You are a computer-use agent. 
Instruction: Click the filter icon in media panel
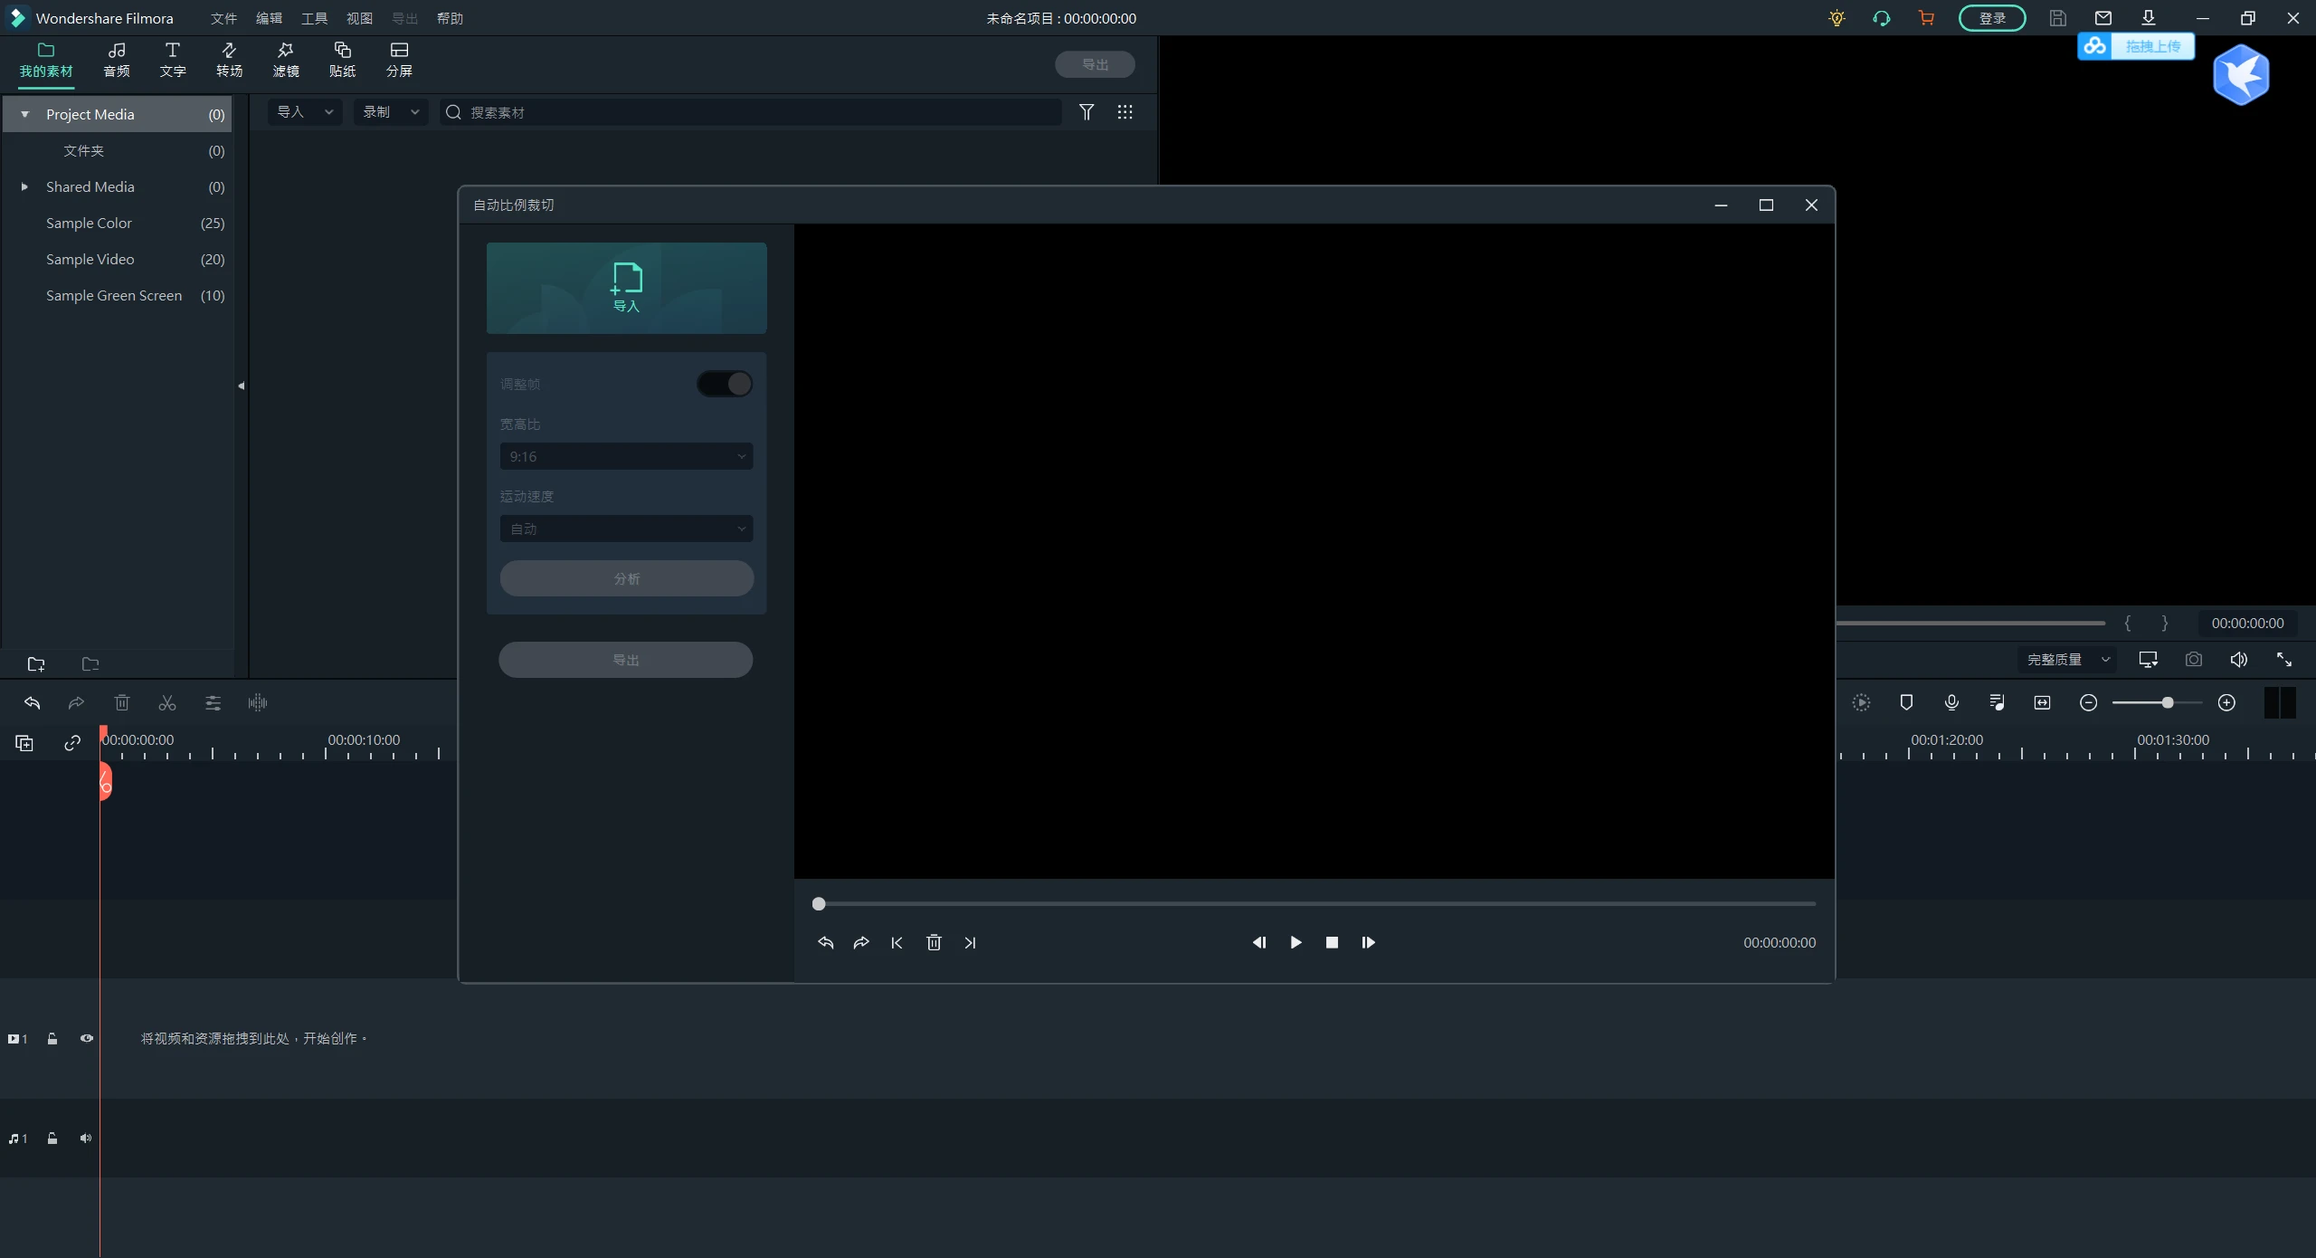tap(1087, 112)
